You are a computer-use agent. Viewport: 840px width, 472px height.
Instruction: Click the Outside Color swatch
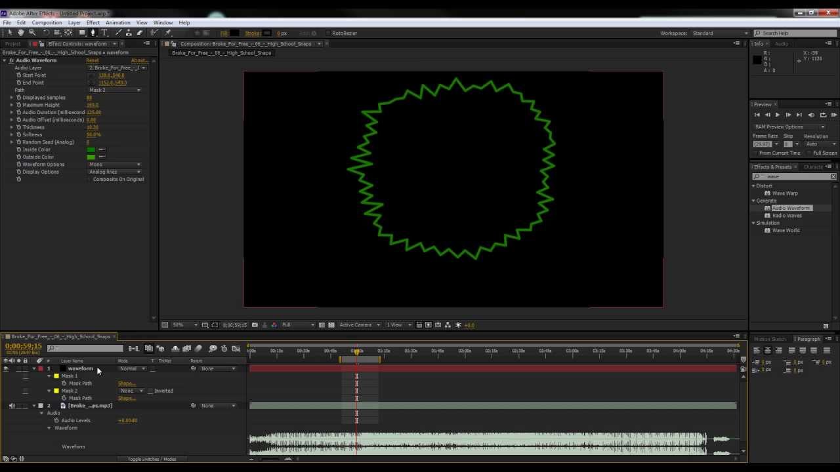[x=91, y=157]
